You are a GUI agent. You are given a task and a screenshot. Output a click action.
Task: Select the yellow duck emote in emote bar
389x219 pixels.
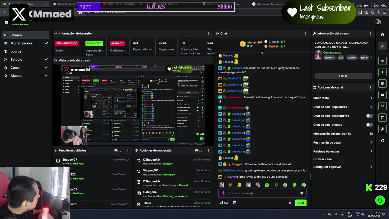pos(239,185)
